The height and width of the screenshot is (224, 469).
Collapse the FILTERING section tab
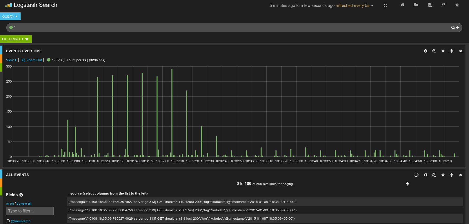13,39
